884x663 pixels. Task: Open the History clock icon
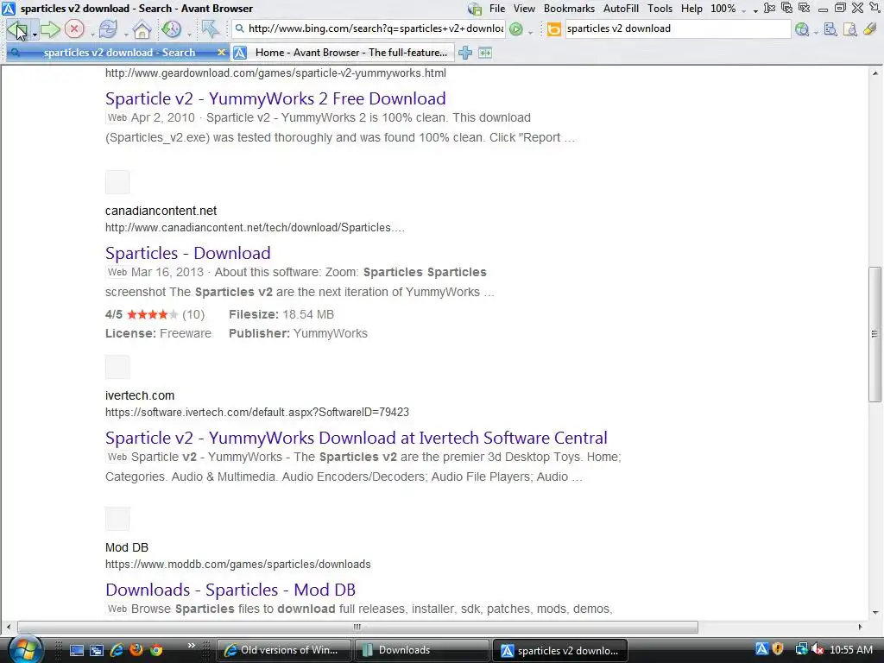[x=171, y=28]
